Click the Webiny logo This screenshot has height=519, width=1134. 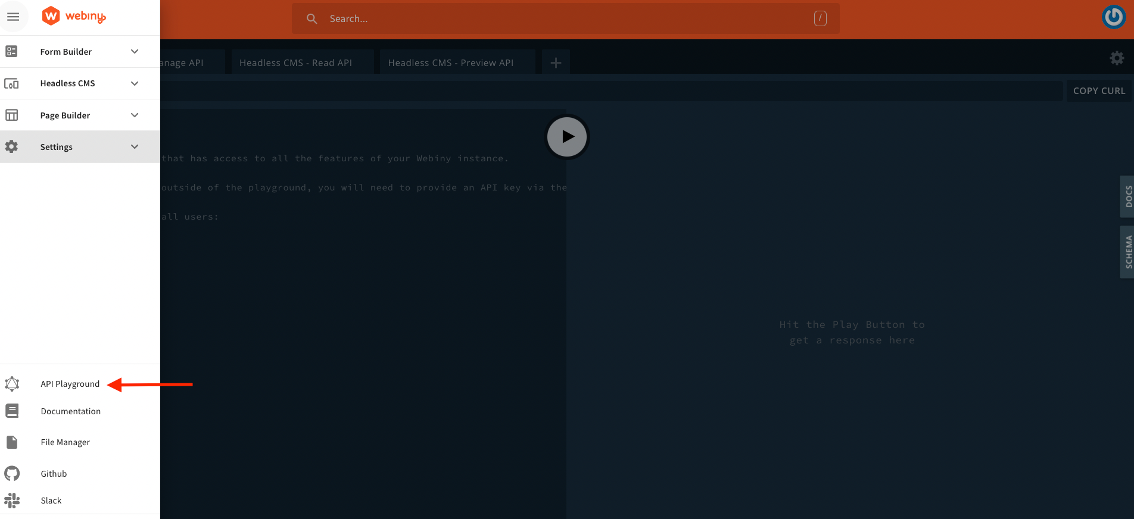pos(74,16)
